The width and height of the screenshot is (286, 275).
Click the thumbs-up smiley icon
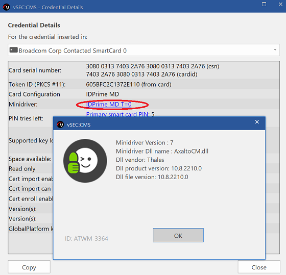(x=85, y=161)
